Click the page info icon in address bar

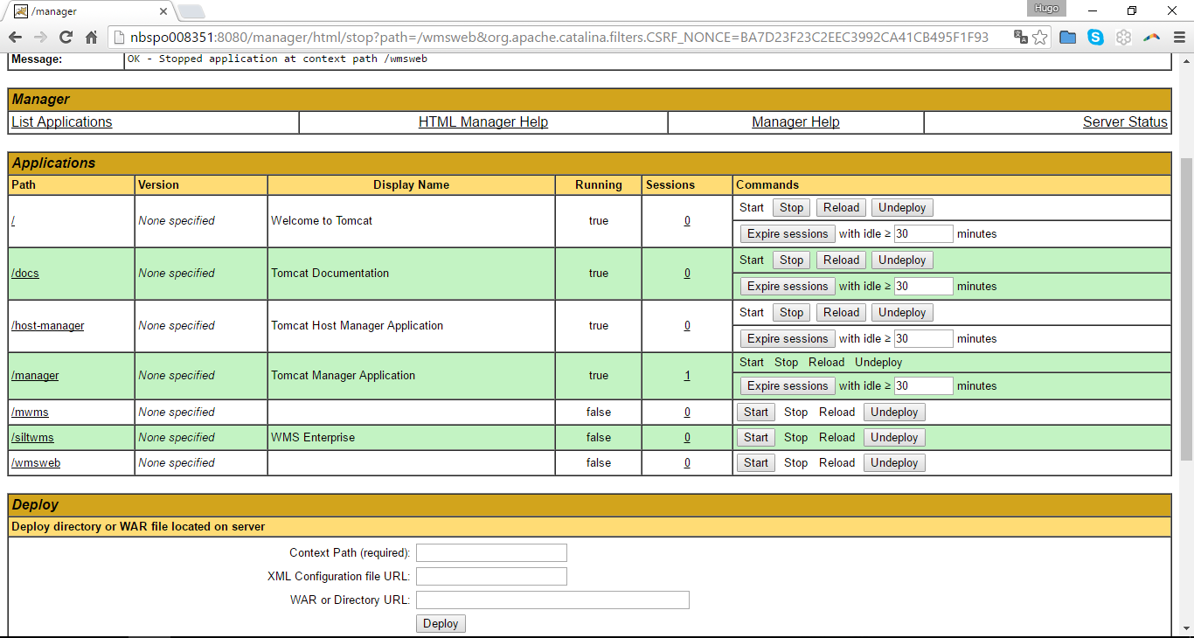pos(120,37)
